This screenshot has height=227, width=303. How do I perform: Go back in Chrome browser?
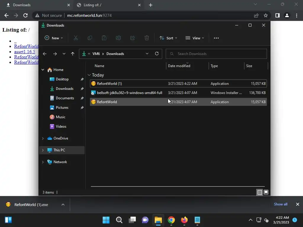click(7, 15)
